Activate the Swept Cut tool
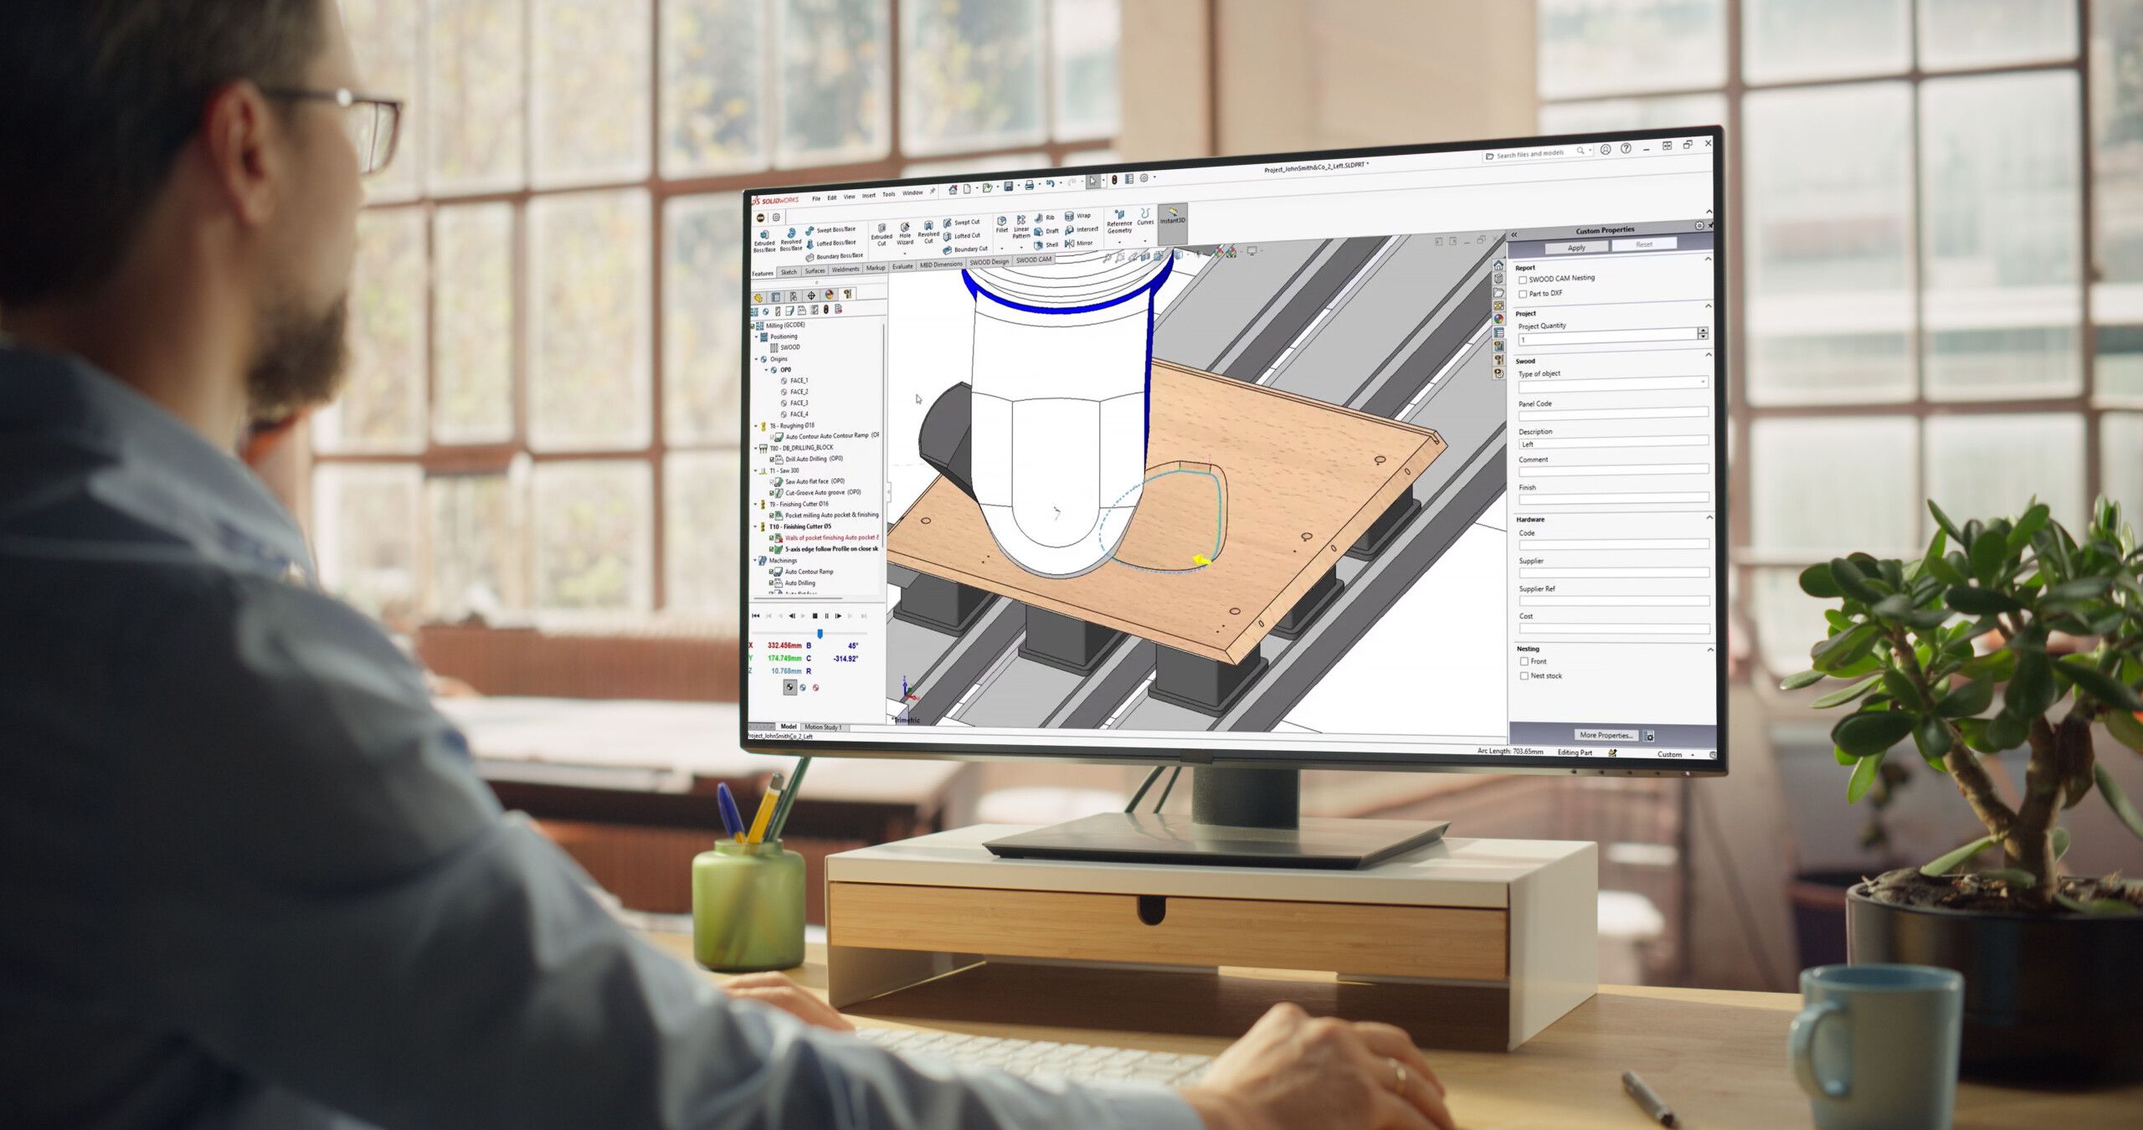The image size is (2143, 1130). click(x=948, y=221)
